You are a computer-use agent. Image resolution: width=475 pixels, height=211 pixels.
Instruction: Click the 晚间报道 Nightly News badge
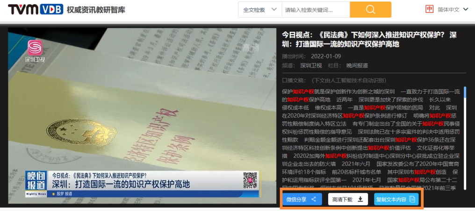pos(36,184)
